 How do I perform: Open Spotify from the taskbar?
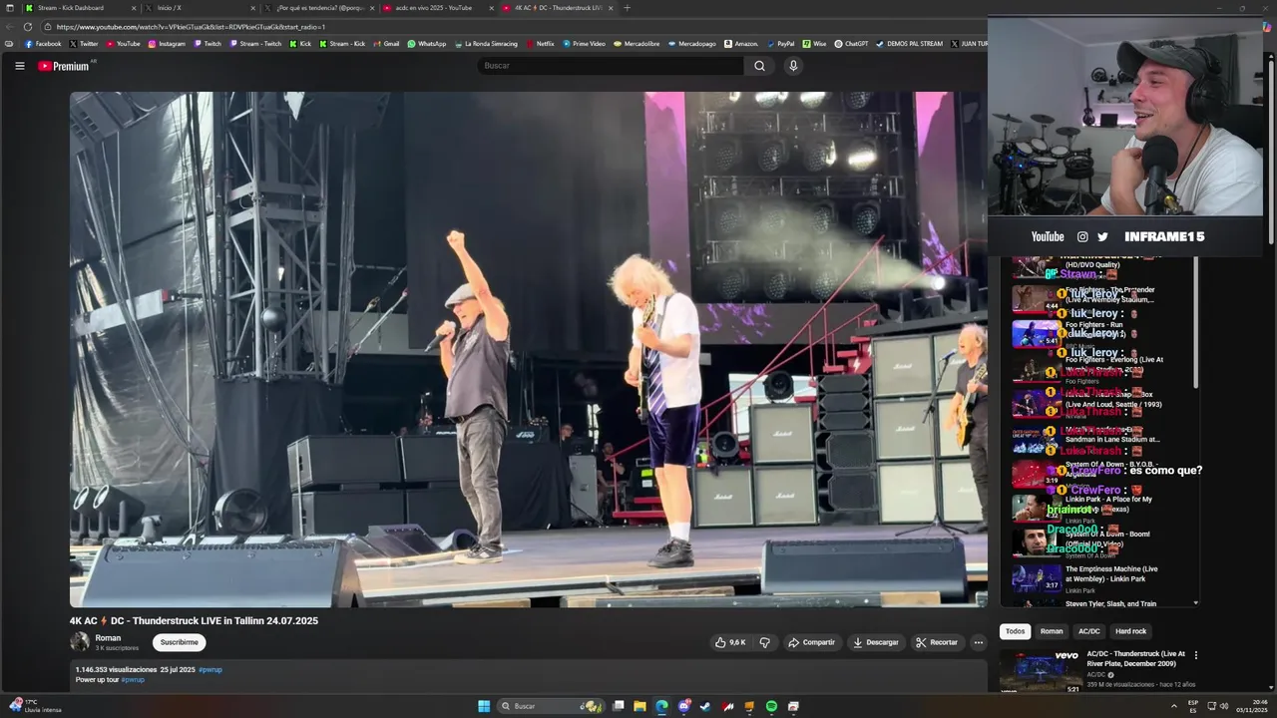(771, 706)
